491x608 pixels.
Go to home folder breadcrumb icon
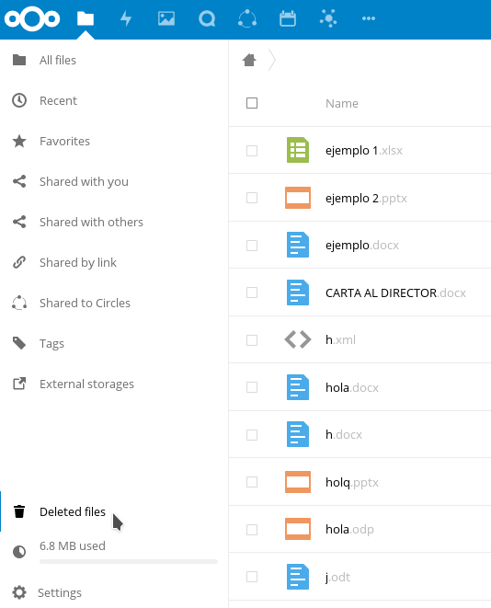249,60
